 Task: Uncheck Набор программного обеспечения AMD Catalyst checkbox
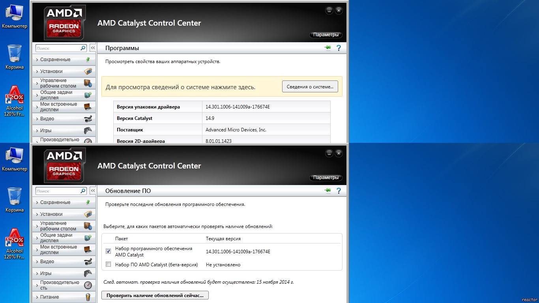(109, 251)
